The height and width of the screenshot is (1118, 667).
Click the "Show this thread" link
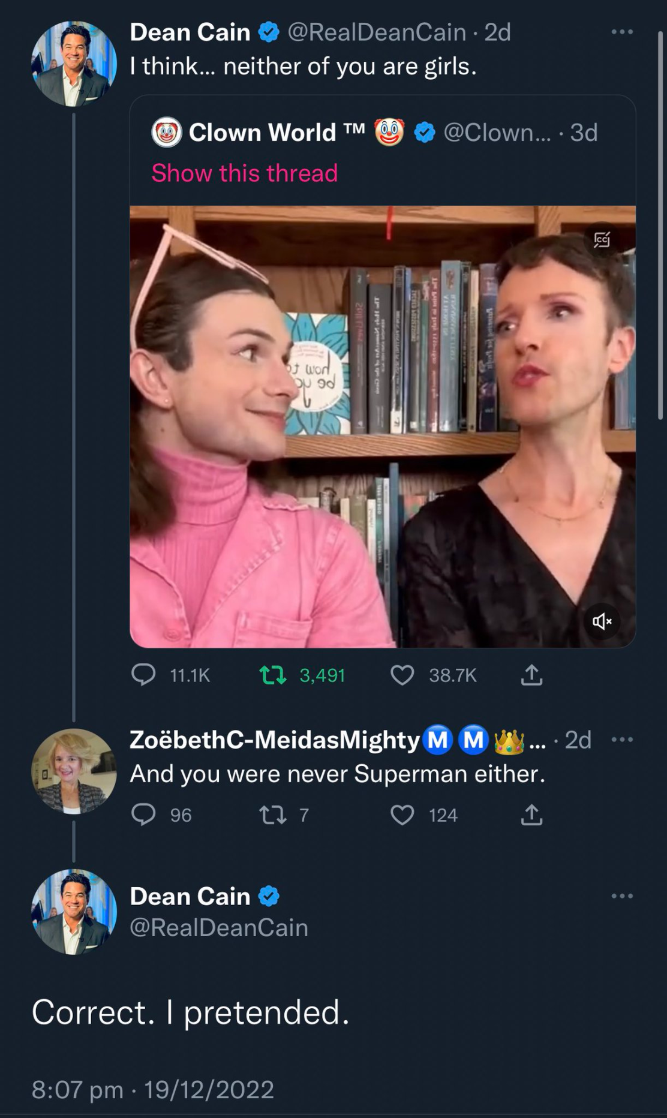click(x=245, y=173)
